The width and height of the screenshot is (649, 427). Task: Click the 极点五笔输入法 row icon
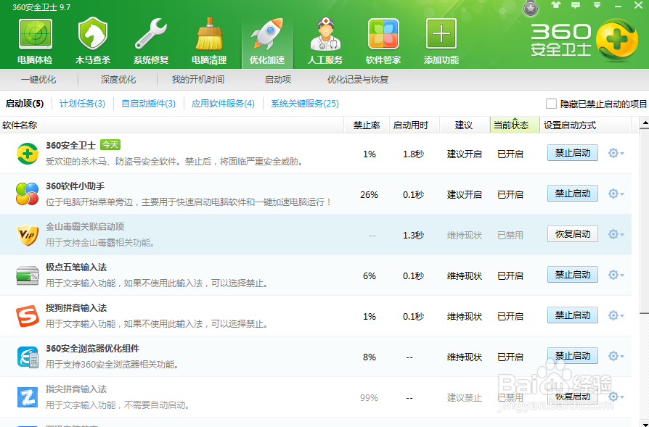point(28,275)
